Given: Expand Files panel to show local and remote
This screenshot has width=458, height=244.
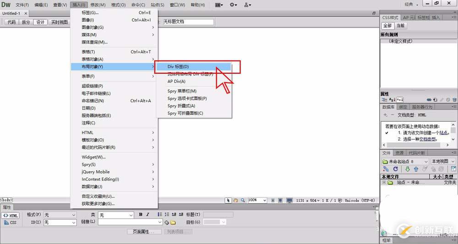Looking at the screenshot, I should coord(453,169).
